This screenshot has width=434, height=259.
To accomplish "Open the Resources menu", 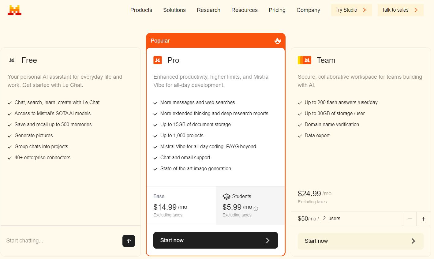I will [244, 10].
